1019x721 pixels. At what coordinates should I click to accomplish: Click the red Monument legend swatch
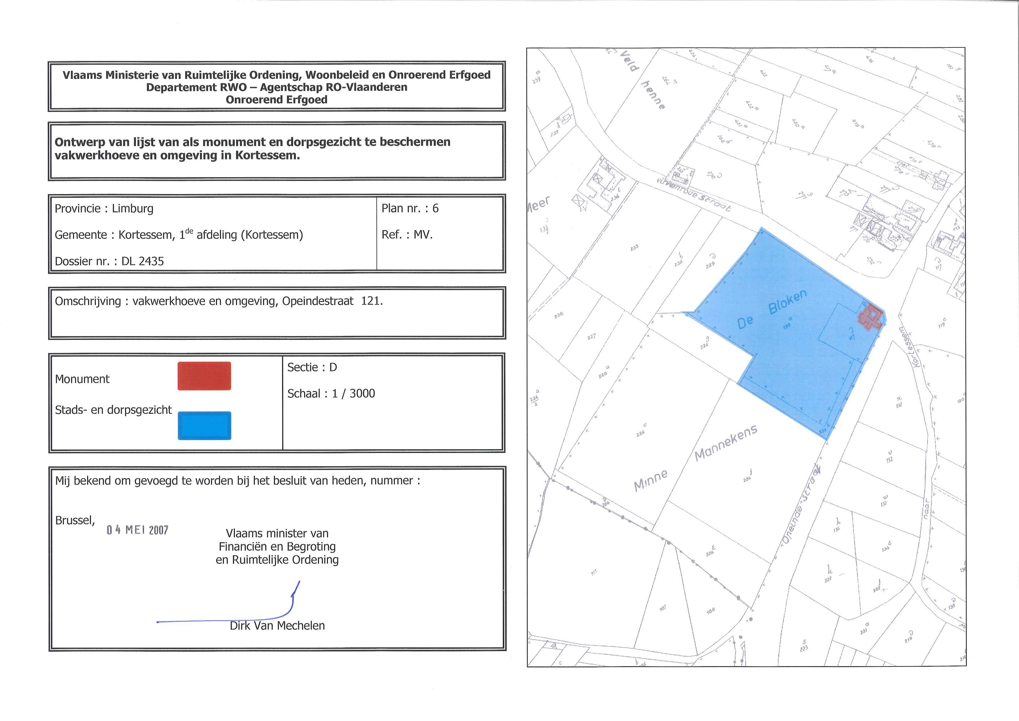pos(204,376)
